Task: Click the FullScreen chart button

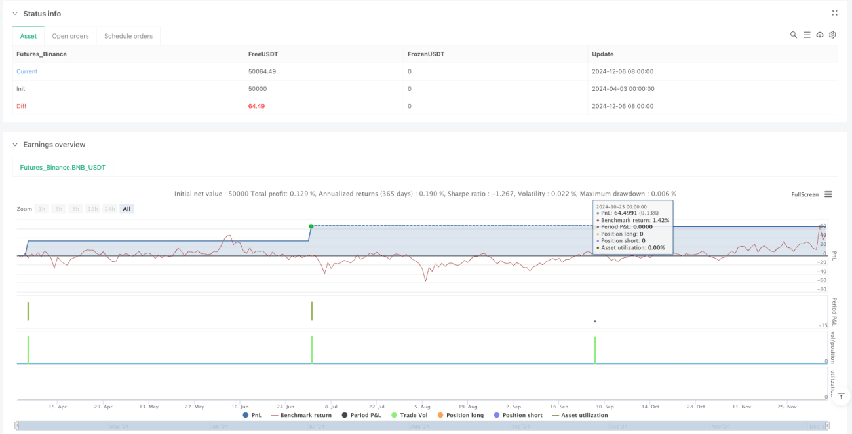Action: pyautogui.click(x=805, y=194)
